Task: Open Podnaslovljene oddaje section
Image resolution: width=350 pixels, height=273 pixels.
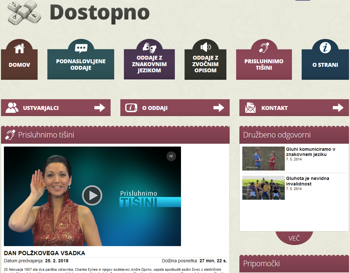Action: click(x=81, y=65)
